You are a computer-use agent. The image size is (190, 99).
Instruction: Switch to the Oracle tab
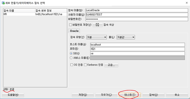click(74, 31)
